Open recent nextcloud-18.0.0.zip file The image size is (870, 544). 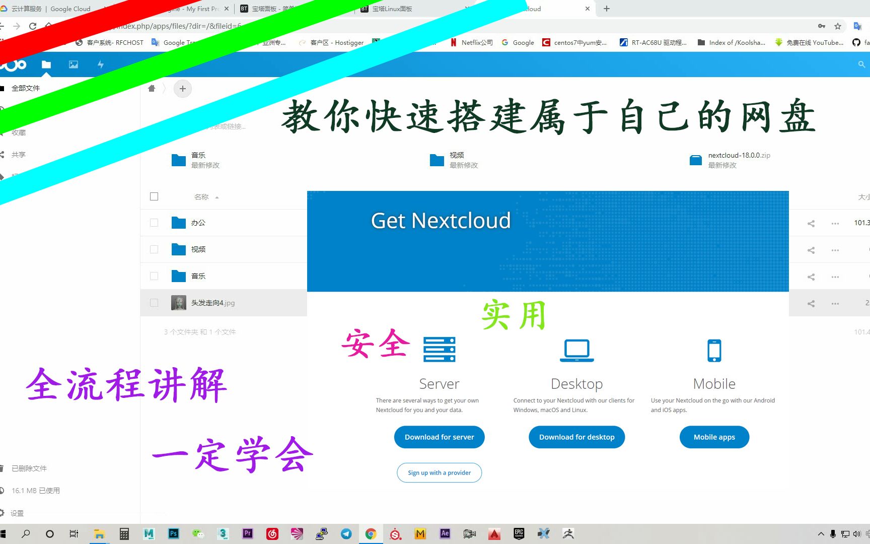click(x=730, y=160)
